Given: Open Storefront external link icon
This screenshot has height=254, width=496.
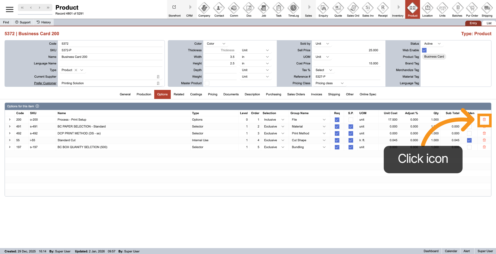Looking at the screenshot, I should pos(174,7).
